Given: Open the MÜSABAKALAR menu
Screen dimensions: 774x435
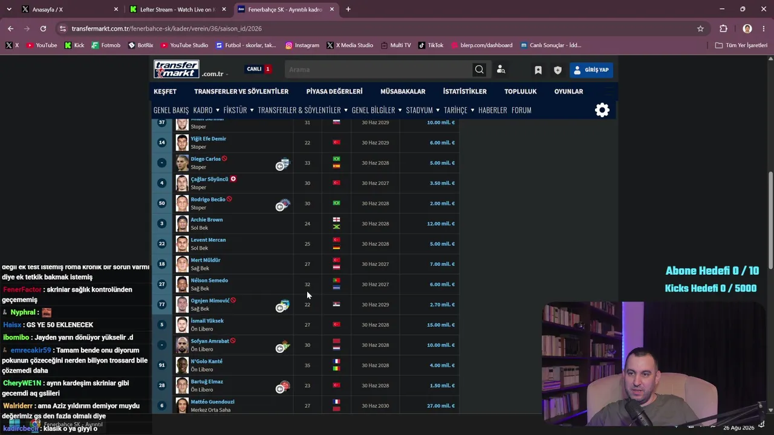Looking at the screenshot, I should pyautogui.click(x=403, y=91).
